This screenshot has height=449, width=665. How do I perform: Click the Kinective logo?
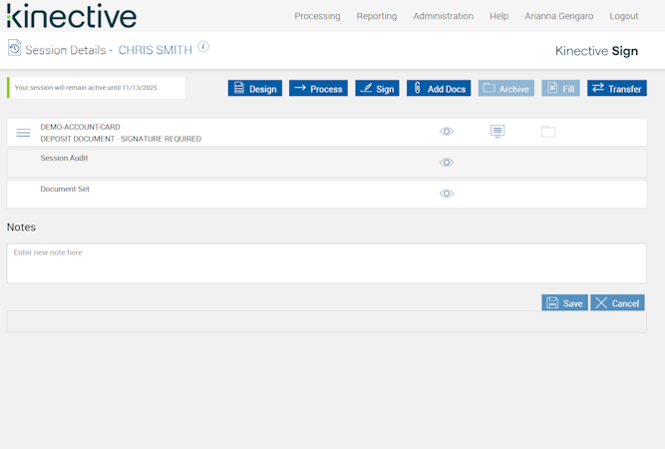71,16
